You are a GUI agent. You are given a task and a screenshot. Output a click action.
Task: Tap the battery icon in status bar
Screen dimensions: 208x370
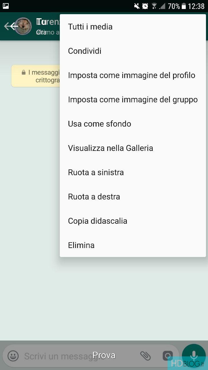click(184, 6)
